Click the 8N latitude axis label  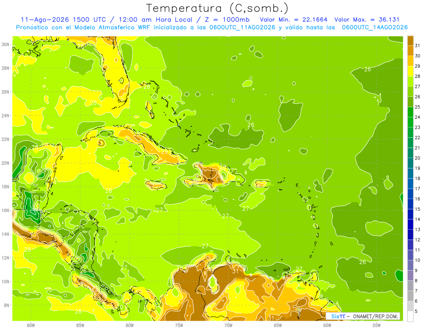(x=7, y=305)
